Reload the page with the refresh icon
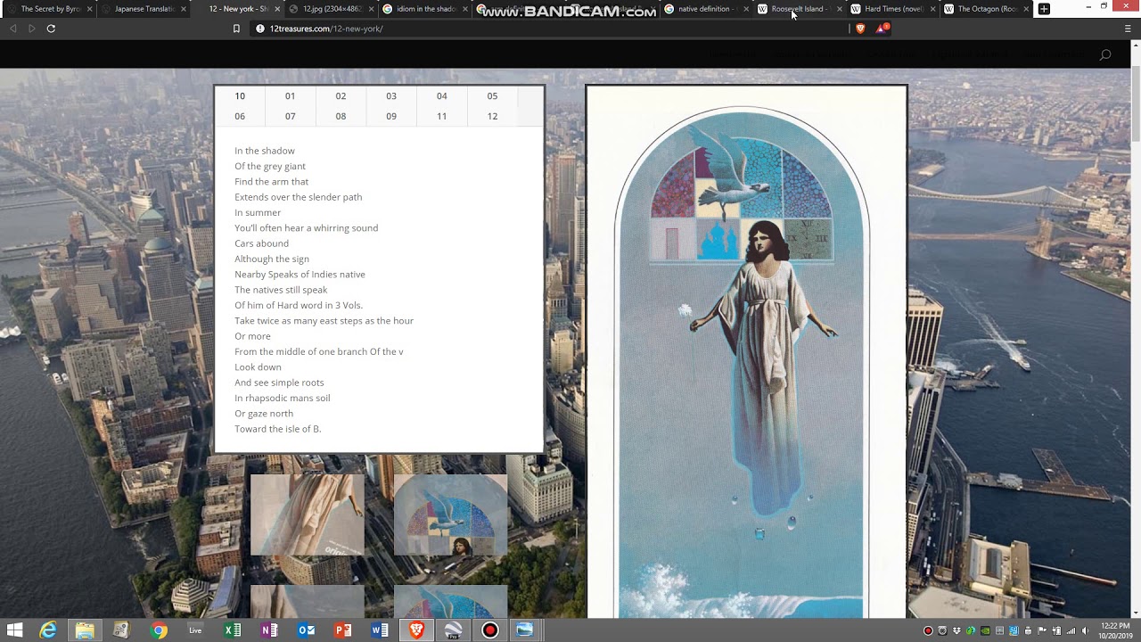The height and width of the screenshot is (642, 1141). (51, 29)
